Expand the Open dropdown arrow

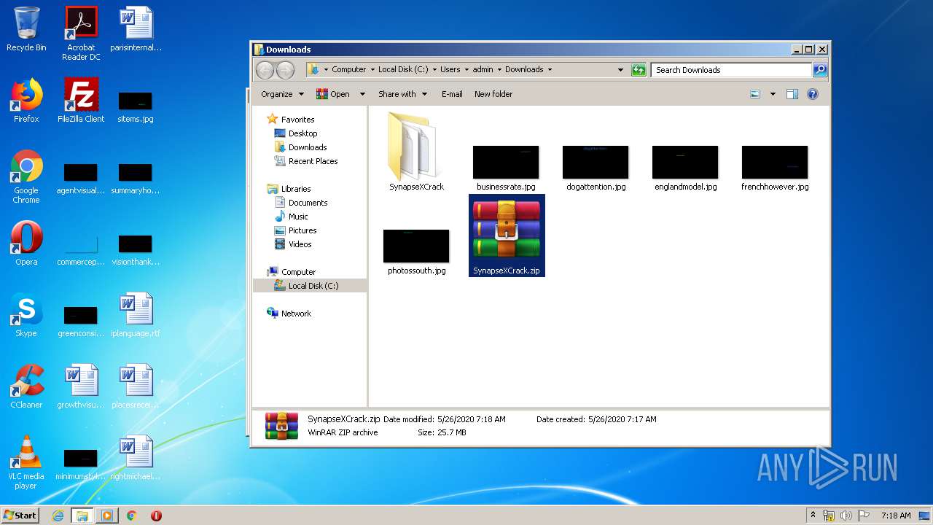362,94
